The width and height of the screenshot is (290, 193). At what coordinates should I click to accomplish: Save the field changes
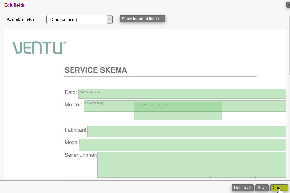tap(262, 188)
